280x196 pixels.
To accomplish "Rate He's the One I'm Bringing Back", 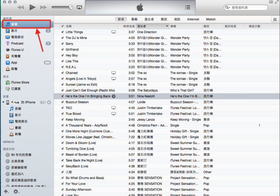I will coord(234,96).
